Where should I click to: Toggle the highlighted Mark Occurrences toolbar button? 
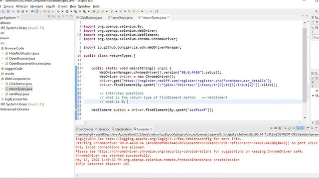[36, 11]
